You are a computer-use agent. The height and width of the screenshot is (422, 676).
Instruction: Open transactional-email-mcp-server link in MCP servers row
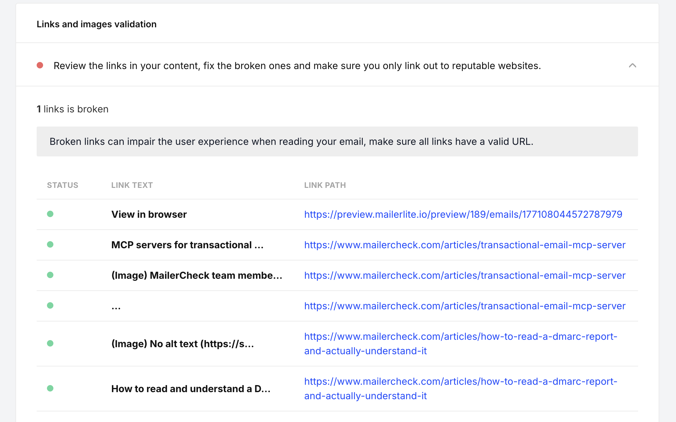(465, 245)
